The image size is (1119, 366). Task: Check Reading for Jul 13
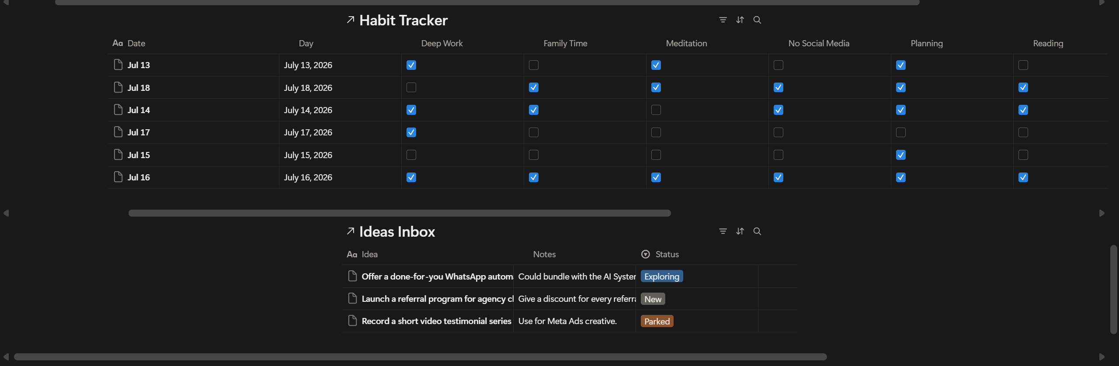click(x=1023, y=65)
